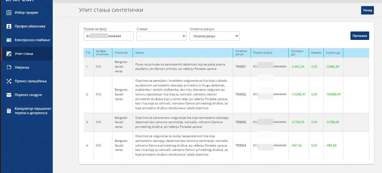Open the Стање dropdown
This screenshot has width=382, height=173.
tap(162, 36)
